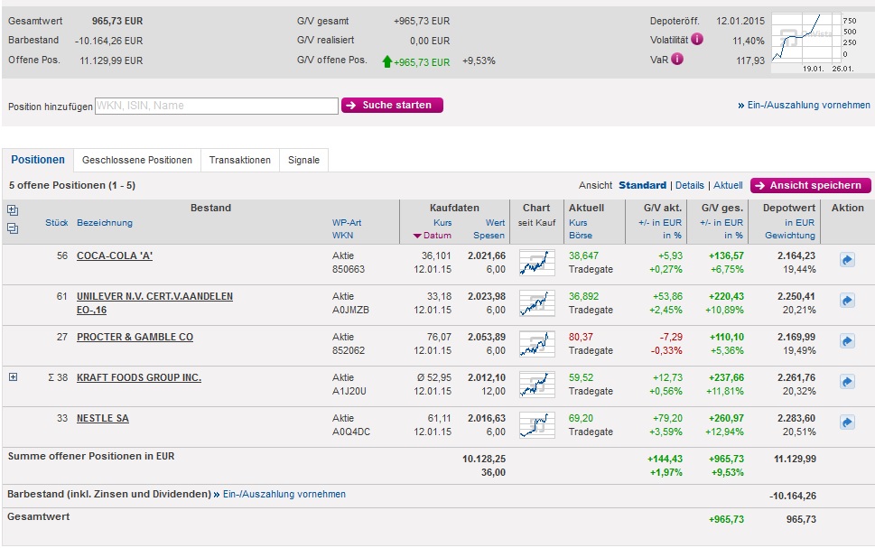Screen dimensions: 875x548
Task: Click the action icon for NESTLE SA
Action: [846, 423]
